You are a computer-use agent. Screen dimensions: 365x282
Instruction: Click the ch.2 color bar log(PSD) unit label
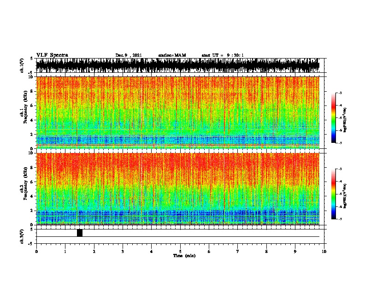(x=345, y=196)
